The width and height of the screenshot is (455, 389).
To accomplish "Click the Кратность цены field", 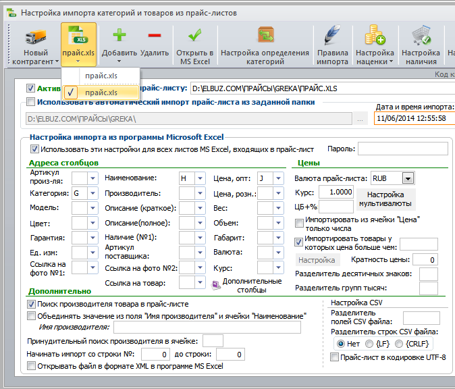I will (425, 259).
